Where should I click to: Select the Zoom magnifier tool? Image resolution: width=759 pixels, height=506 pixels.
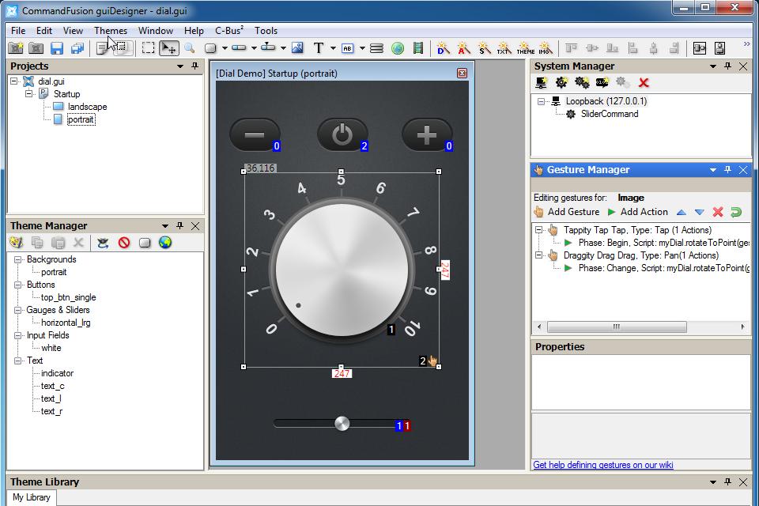coord(190,48)
